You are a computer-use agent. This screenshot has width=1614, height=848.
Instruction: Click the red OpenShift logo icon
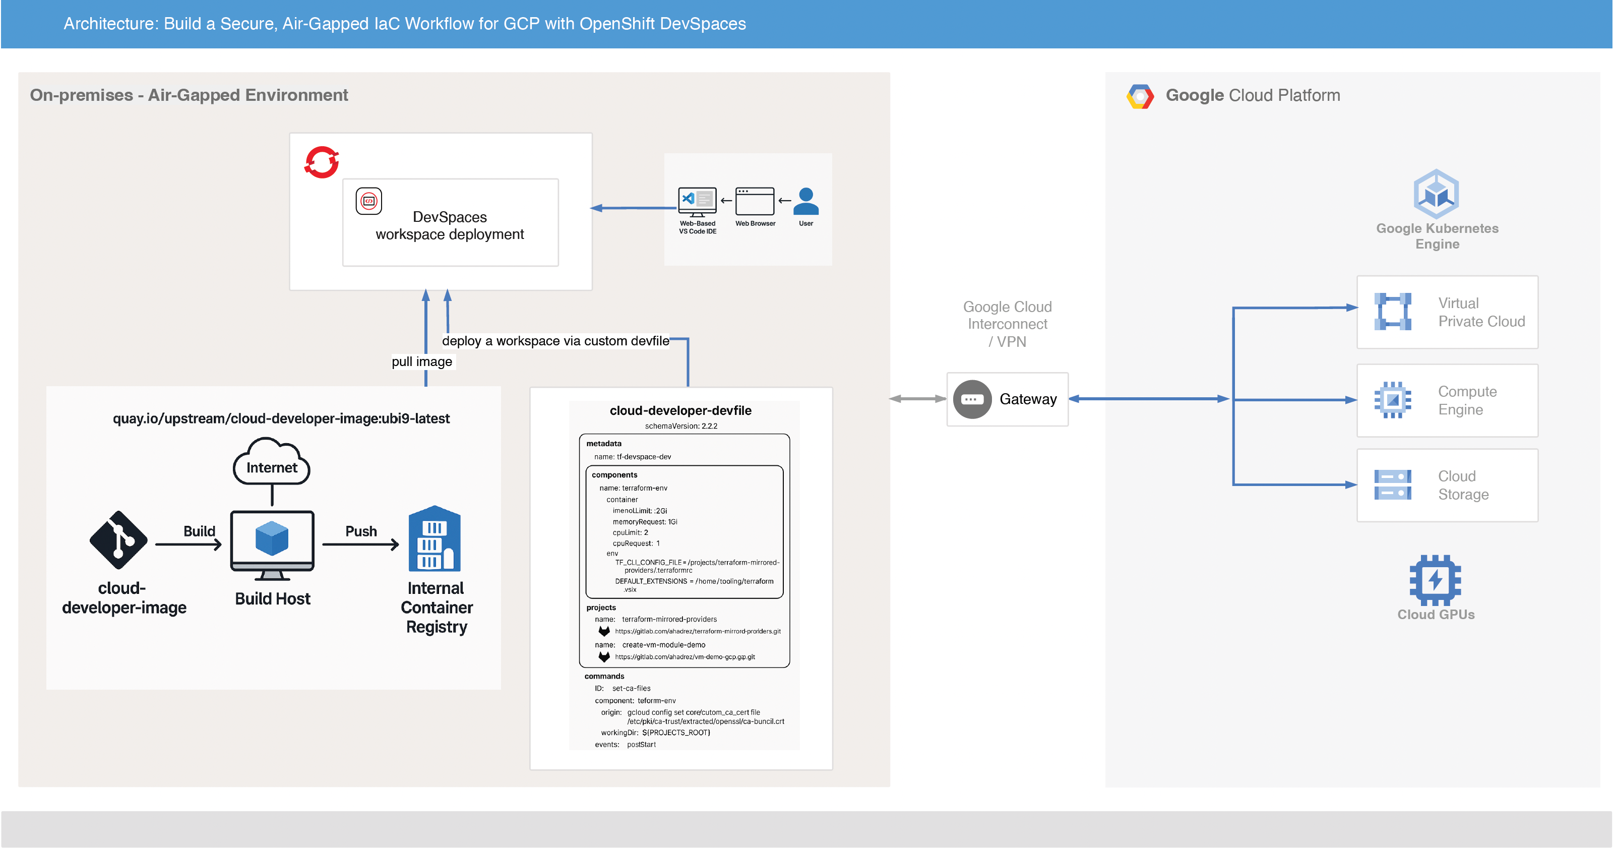[322, 162]
